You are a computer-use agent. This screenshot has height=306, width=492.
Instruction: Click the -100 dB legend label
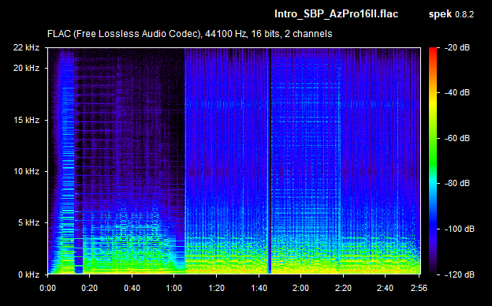pos(460,229)
